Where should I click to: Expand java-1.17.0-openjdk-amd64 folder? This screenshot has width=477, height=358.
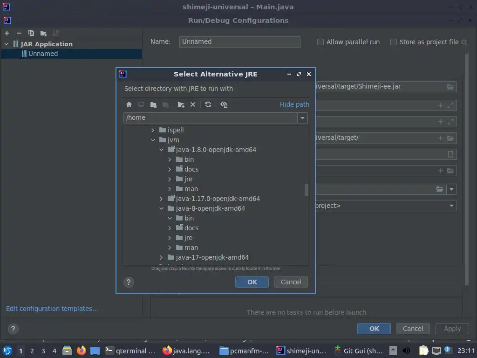[x=161, y=199]
